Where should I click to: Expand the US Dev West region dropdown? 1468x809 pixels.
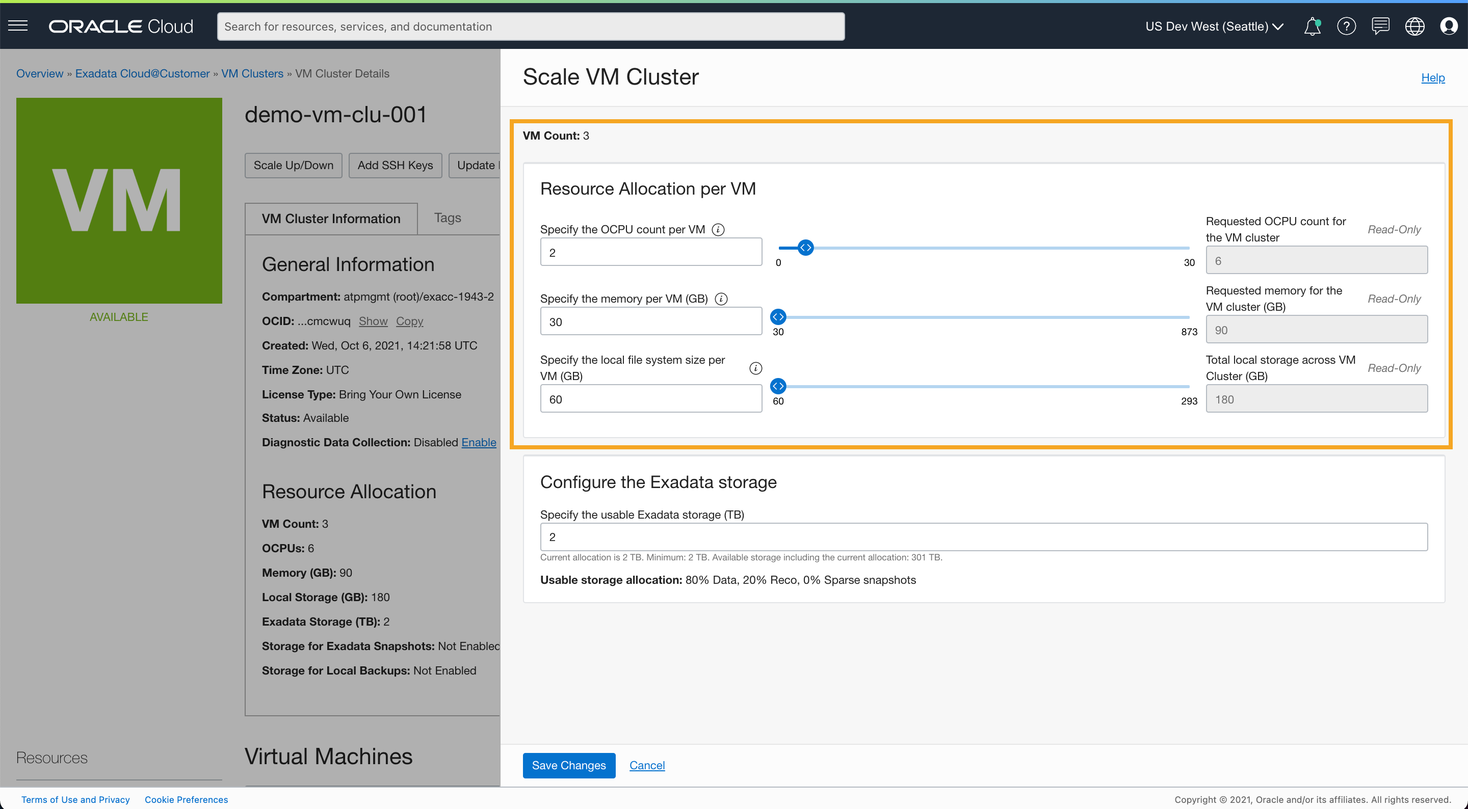1214,26
